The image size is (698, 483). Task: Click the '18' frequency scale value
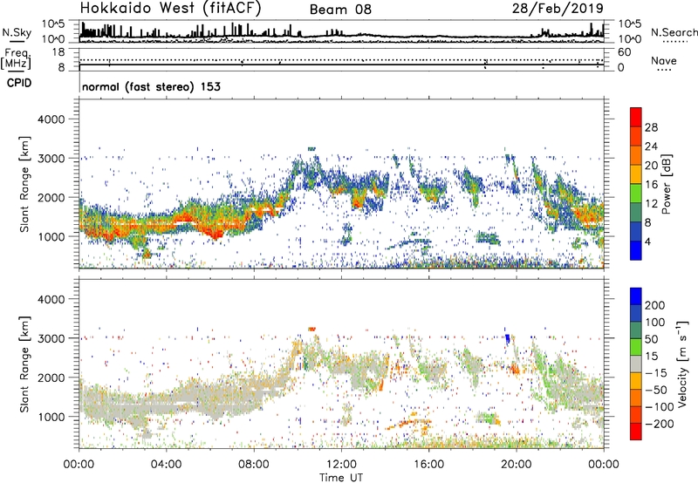pyautogui.click(x=58, y=52)
